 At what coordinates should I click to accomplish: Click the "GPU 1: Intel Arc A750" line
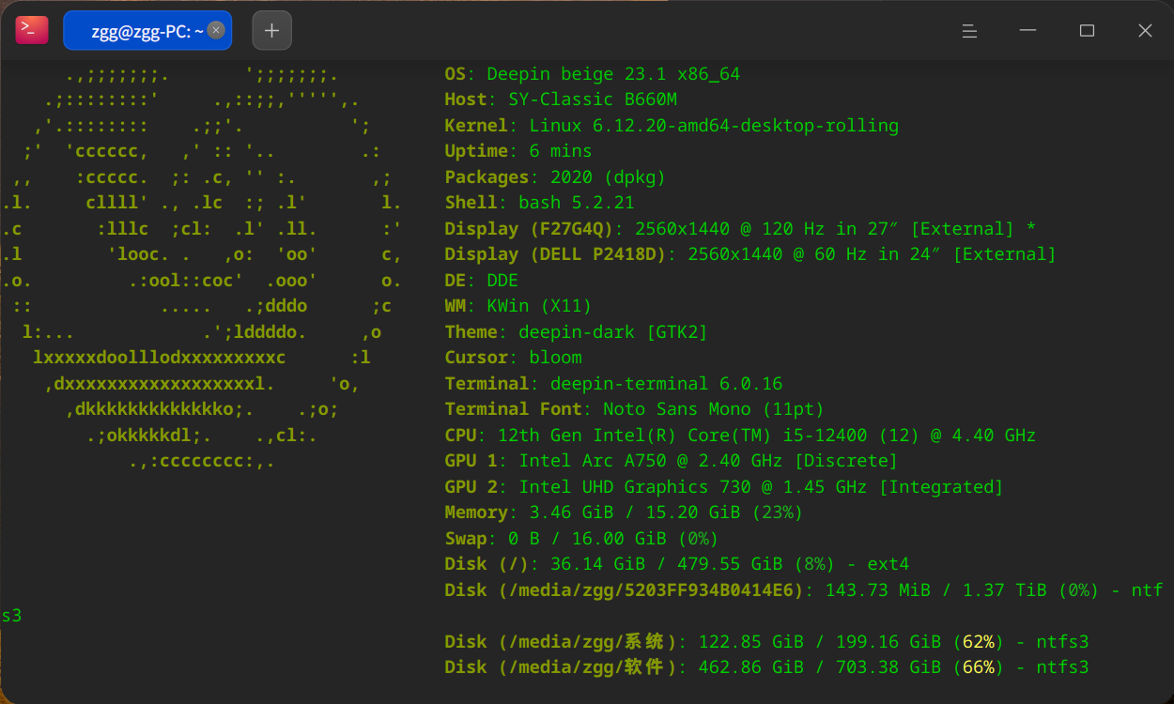[672, 461]
